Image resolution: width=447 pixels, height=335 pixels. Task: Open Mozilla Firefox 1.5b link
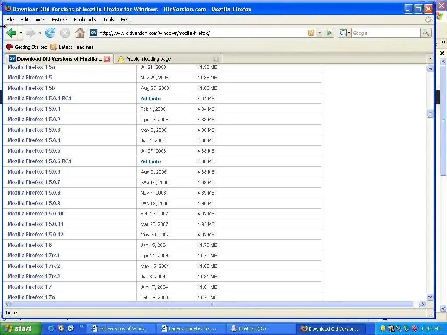pyautogui.click(x=31, y=88)
